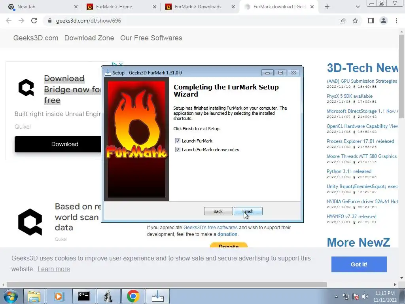The height and width of the screenshot is (304, 405).
Task: Open Microsoft DirectStorage 1.1 news link
Action: 362,111
